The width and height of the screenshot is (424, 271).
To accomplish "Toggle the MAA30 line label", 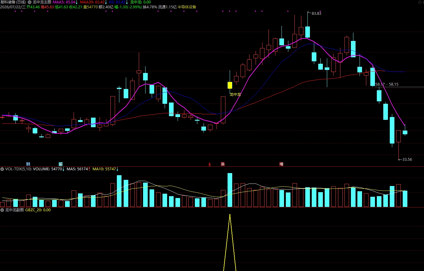I will (92, 2).
